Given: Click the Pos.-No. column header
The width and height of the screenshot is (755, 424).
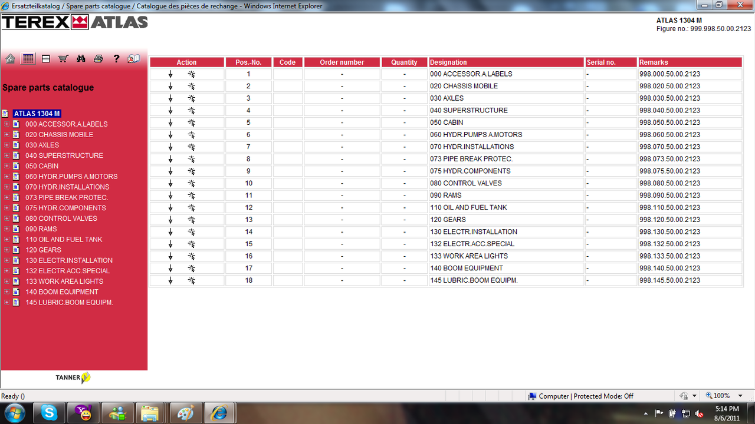Looking at the screenshot, I should [248, 62].
